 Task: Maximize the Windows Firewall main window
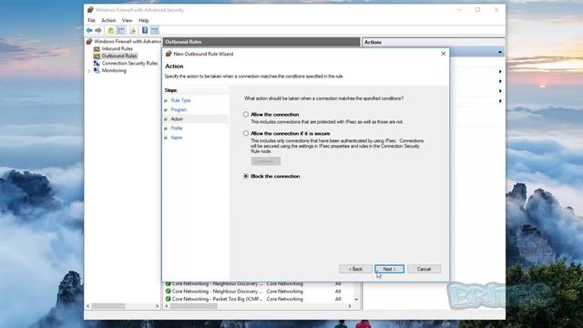point(477,10)
